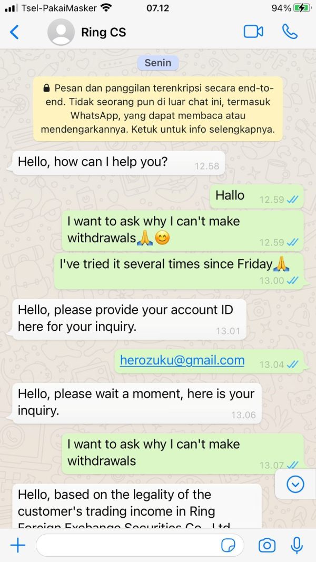Select the 'Hallo' sent message bubble
Image resolution: width=316 pixels, height=562 pixels.
pos(256,196)
